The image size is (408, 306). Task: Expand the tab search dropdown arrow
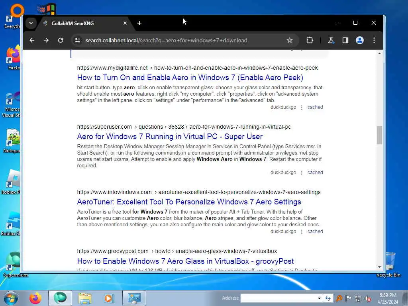[31, 23]
